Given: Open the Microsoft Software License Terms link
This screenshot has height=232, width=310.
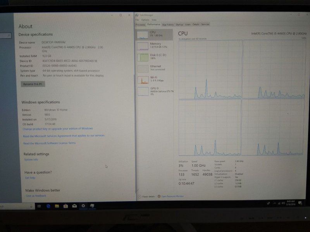Looking at the screenshot, I should 50,143.
